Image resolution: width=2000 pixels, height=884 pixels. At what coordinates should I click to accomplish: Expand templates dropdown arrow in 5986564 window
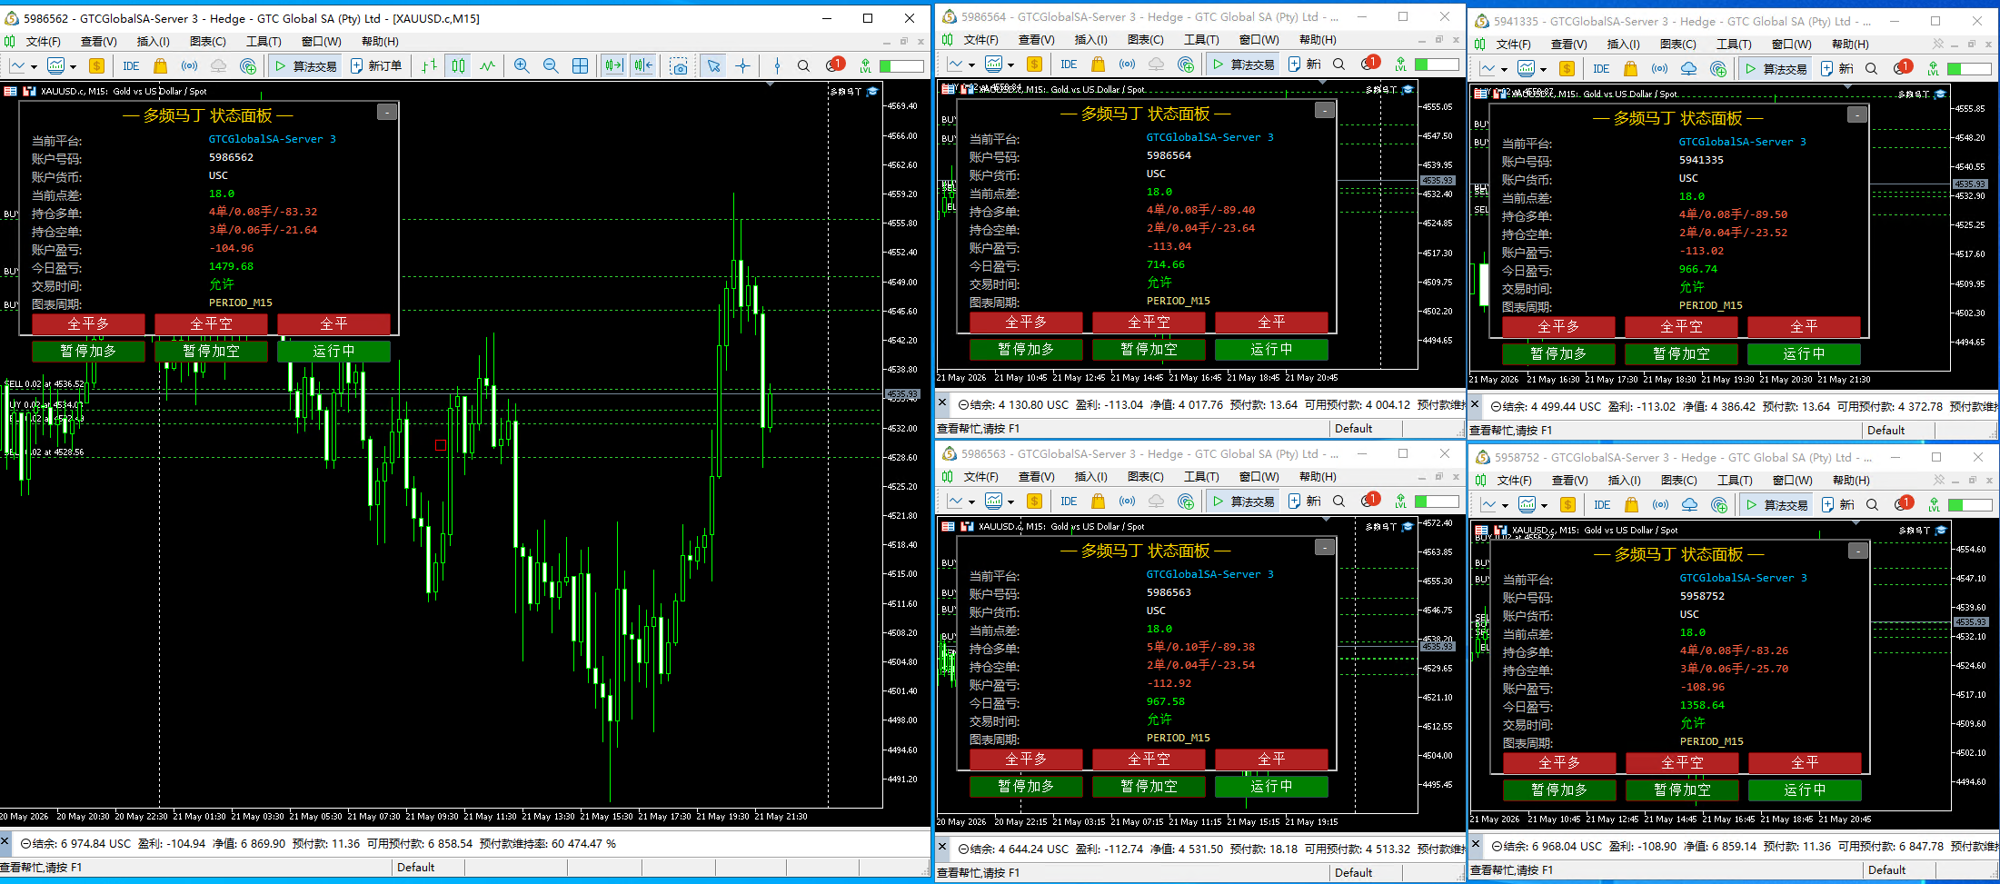click(1010, 65)
